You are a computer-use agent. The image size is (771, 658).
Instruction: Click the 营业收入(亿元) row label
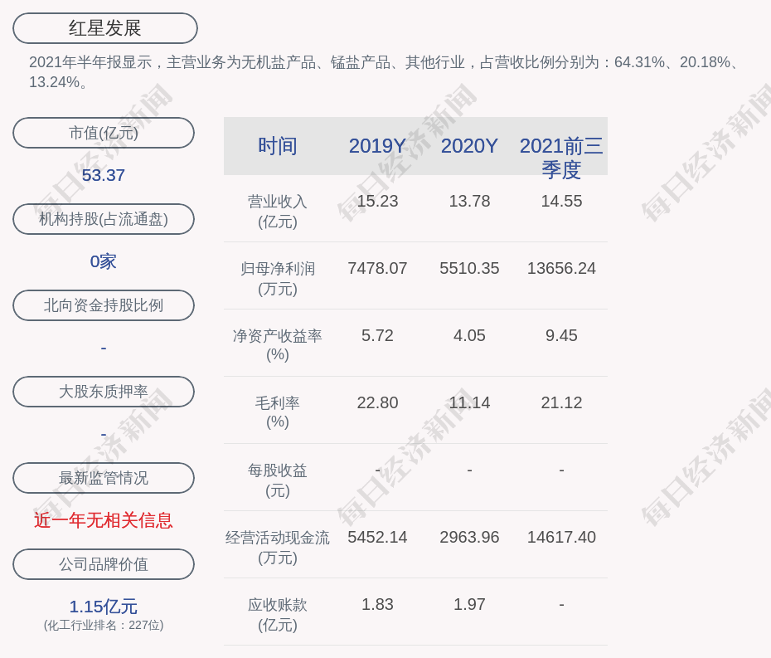[x=278, y=212]
